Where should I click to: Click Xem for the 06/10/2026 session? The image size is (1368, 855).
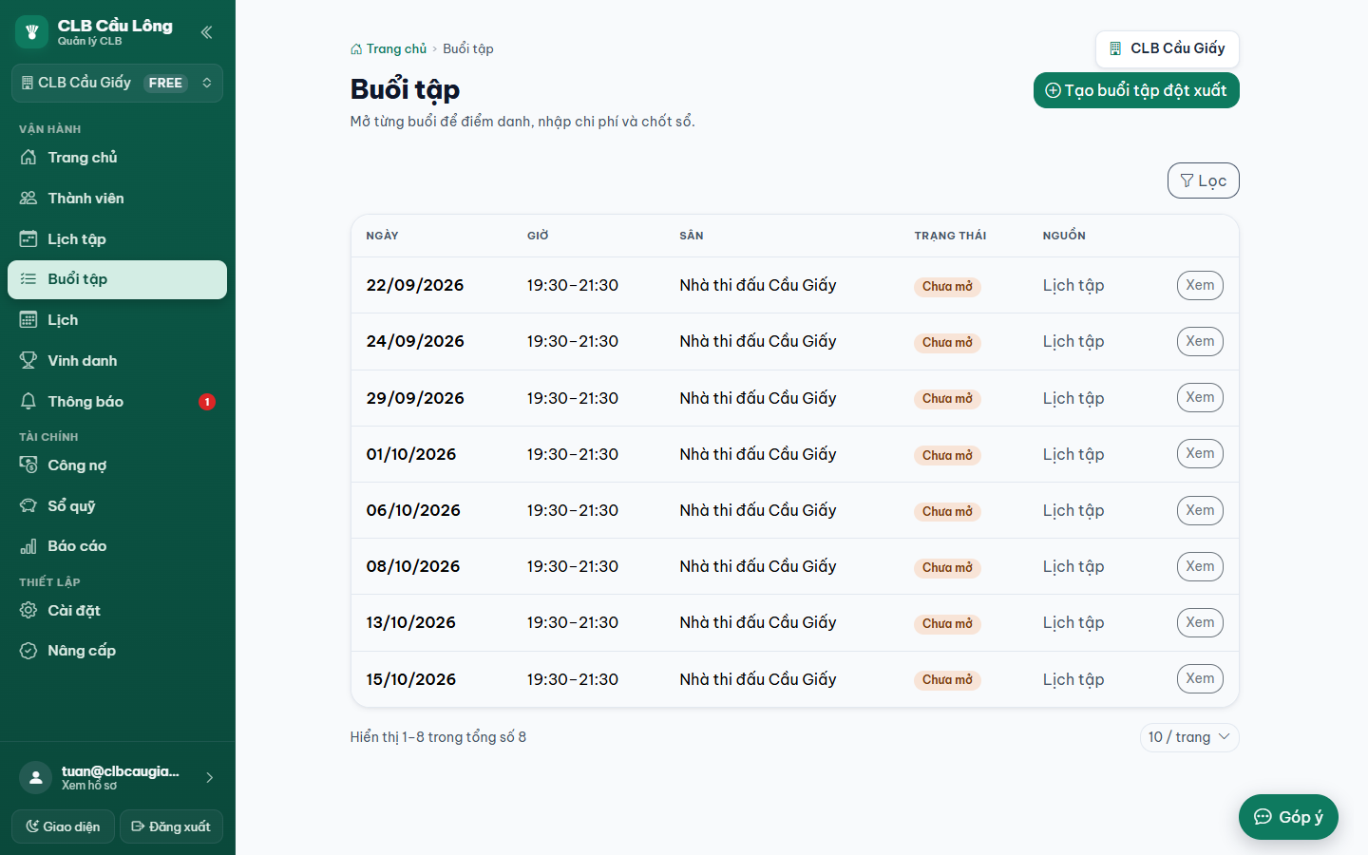(1200, 510)
